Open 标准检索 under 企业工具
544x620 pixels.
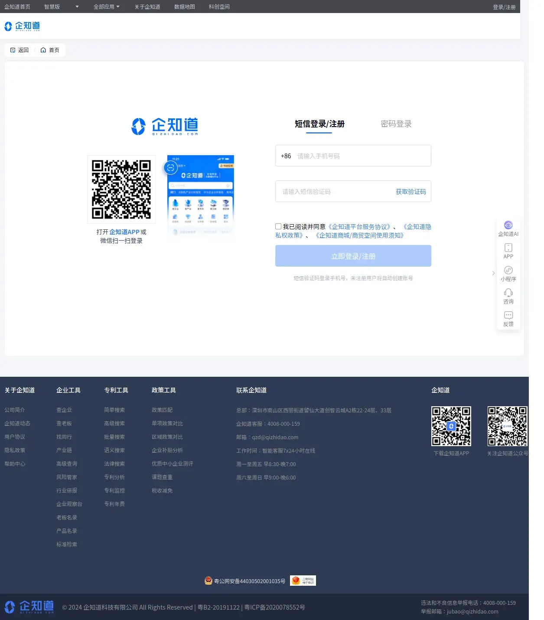pos(67,544)
